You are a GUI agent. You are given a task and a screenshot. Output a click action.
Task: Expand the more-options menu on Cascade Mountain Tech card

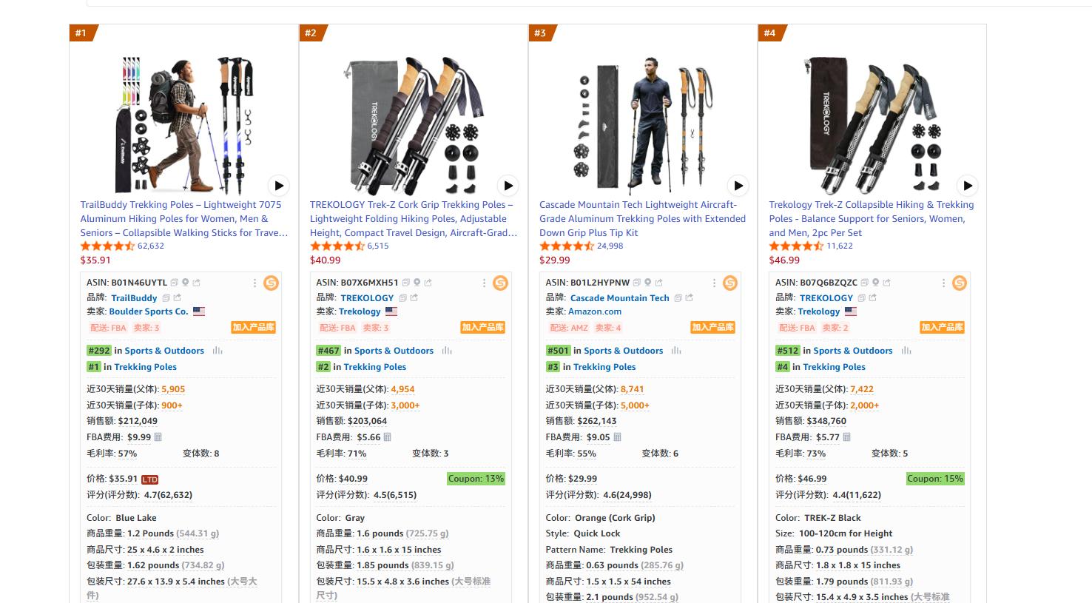(x=714, y=283)
